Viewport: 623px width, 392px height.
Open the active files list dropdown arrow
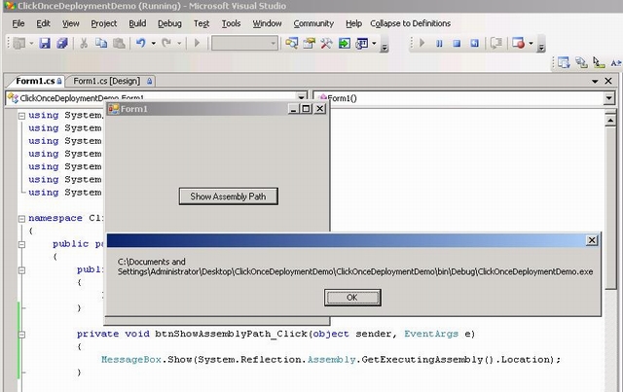point(595,81)
